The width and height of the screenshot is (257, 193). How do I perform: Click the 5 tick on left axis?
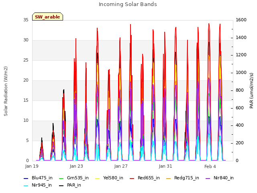point(27,141)
